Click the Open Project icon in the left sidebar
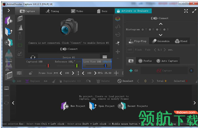This screenshot has height=128, width=198. pos(9,32)
